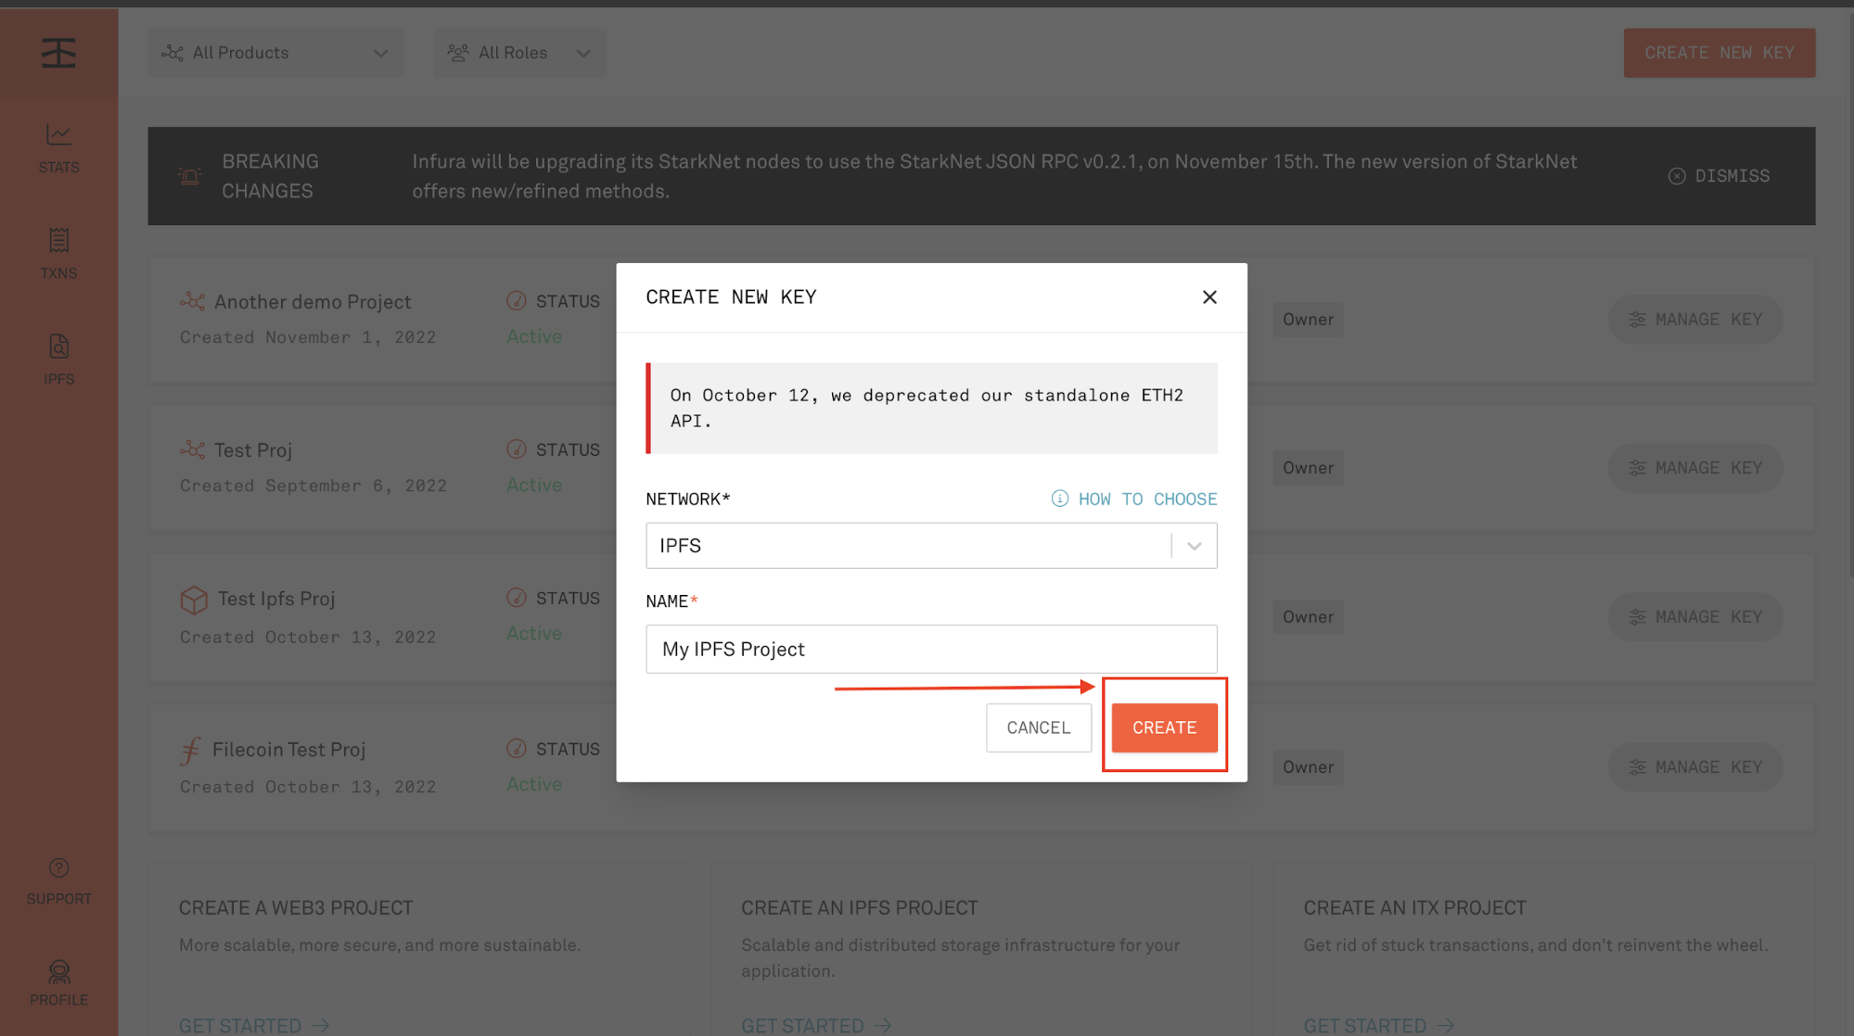The width and height of the screenshot is (1854, 1036).
Task: Open the Profile page from sidebar
Action: point(58,984)
